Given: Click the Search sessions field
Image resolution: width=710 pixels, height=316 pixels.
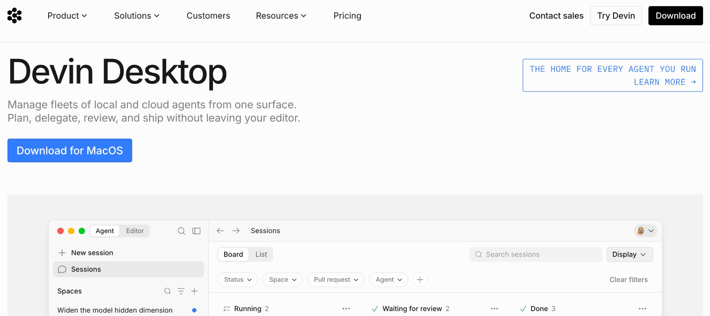Looking at the screenshot, I should tap(536, 254).
